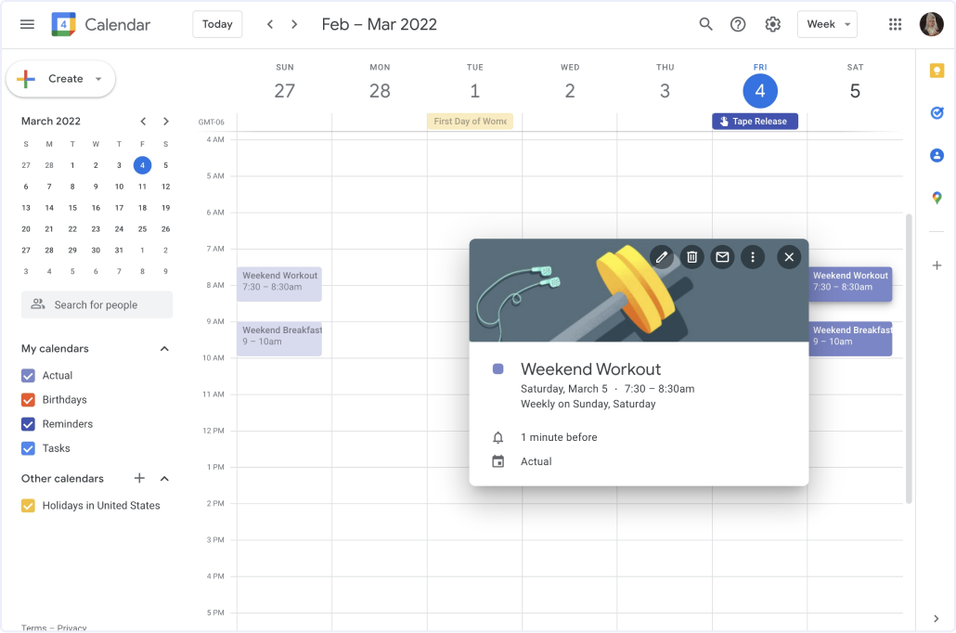Show previous month in mini calendar

pyautogui.click(x=143, y=122)
